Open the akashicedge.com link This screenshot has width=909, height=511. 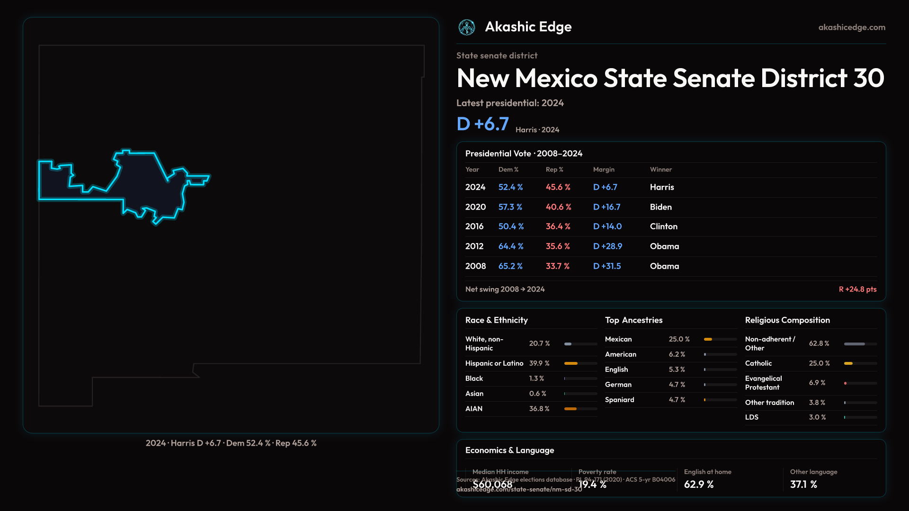pos(851,27)
